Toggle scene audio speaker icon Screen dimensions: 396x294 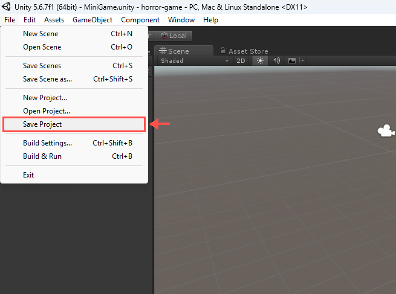(x=276, y=61)
